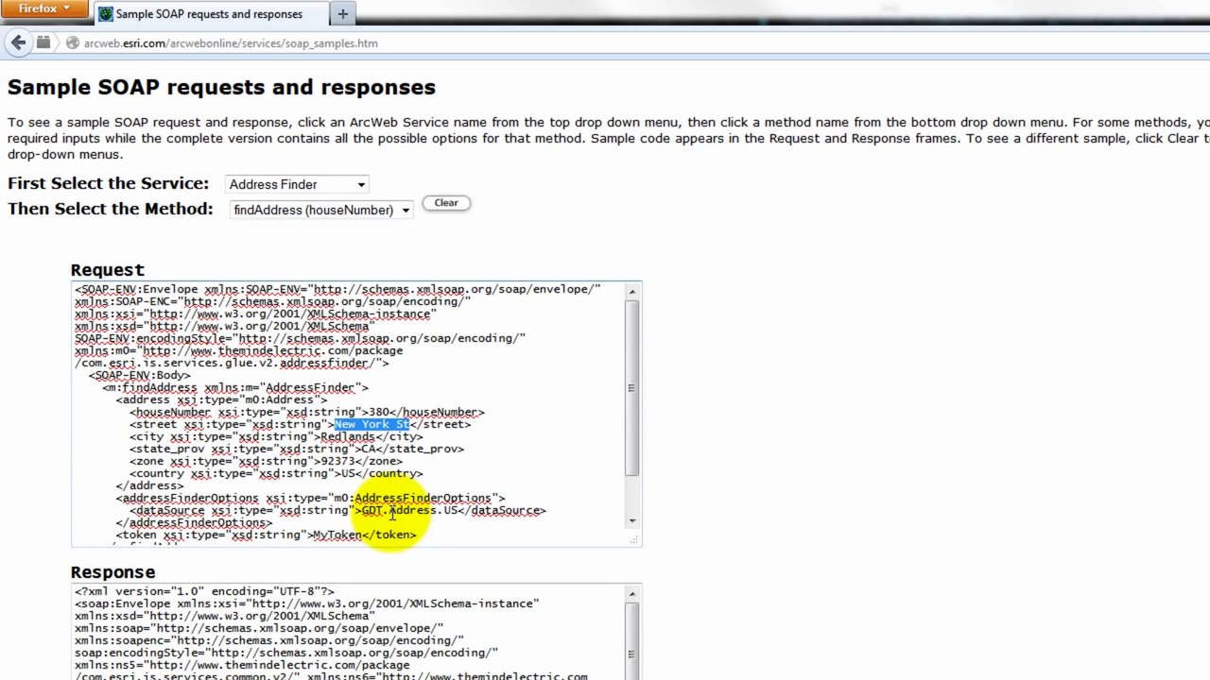Screen dimensions: 1210x680
Task: Click the zone value '92373'
Action: (x=337, y=461)
